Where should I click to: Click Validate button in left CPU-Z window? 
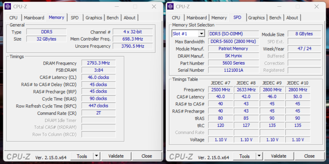pyautogui.click(x=116, y=156)
